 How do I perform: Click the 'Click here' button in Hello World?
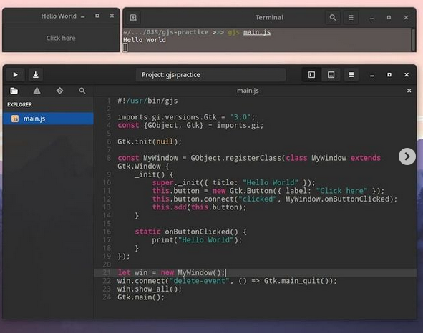(61, 38)
